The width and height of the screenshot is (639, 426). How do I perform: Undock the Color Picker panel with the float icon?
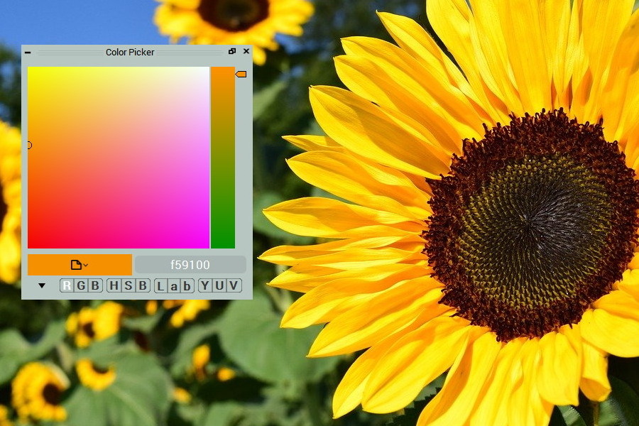tap(232, 51)
